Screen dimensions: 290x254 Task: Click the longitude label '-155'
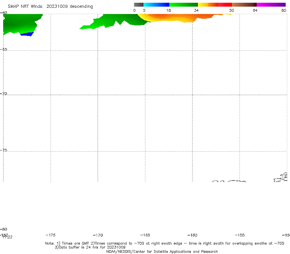pyautogui.click(x=240, y=235)
